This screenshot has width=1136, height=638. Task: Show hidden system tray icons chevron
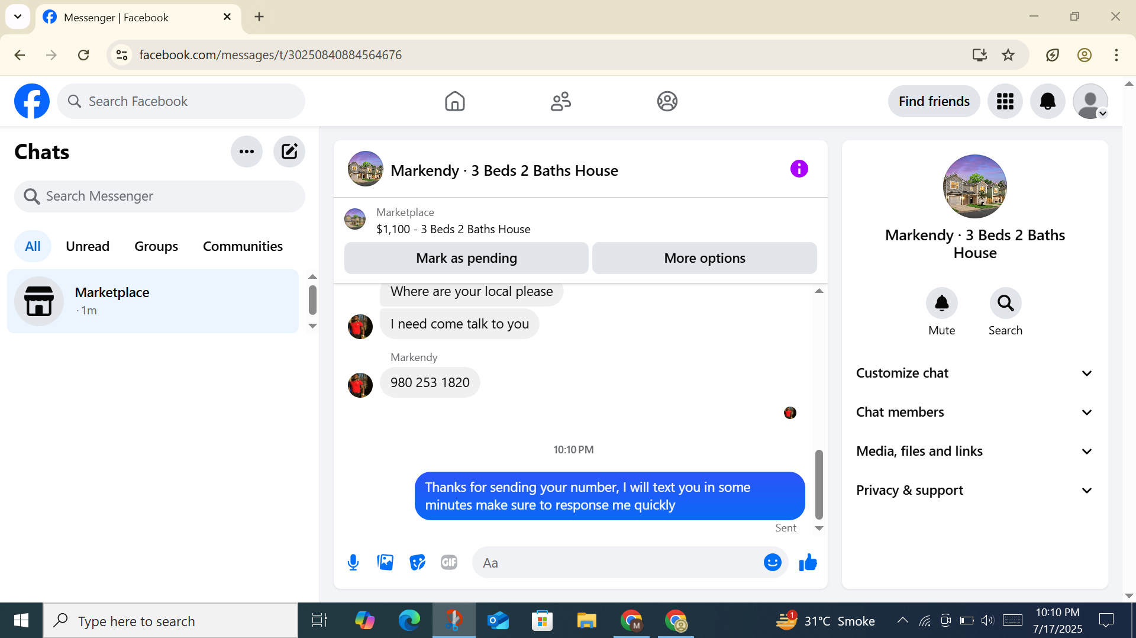tap(902, 620)
